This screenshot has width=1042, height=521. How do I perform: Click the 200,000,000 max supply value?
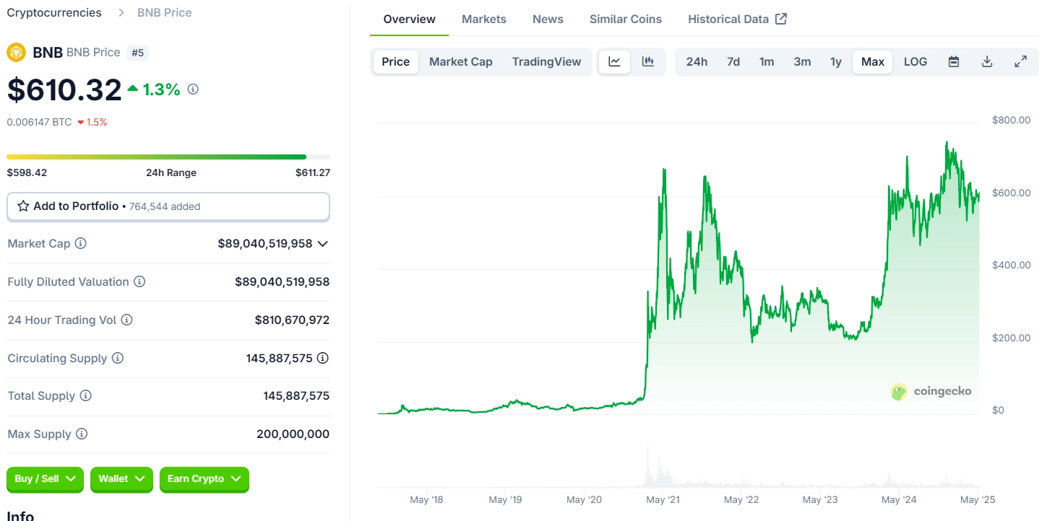point(293,434)
